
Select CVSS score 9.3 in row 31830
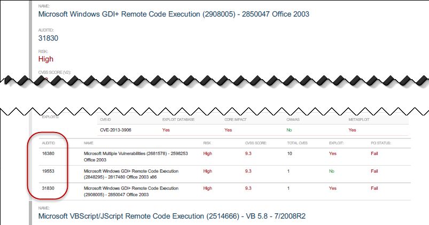tap(248, 188)
